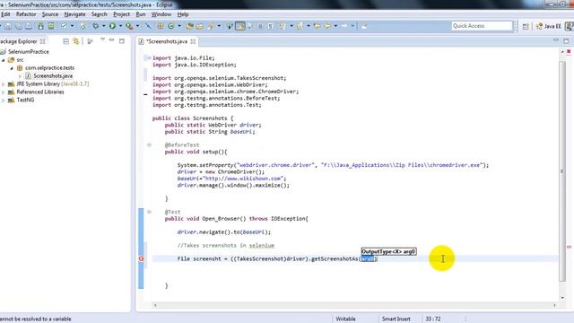Open the Project menu

pos(121,14)
